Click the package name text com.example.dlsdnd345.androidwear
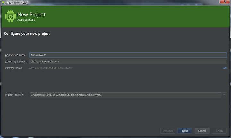 point(51,68)
